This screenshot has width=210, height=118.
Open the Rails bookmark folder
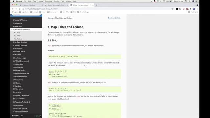click(x=73, y=12)
